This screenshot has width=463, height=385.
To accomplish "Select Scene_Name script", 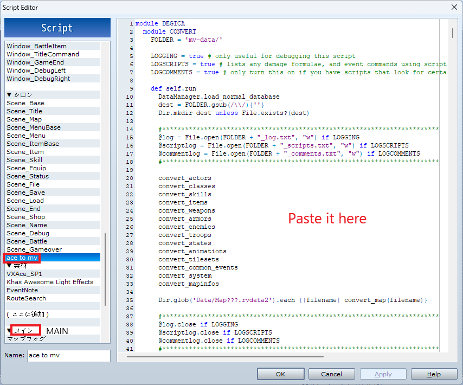I will (53, 225).
